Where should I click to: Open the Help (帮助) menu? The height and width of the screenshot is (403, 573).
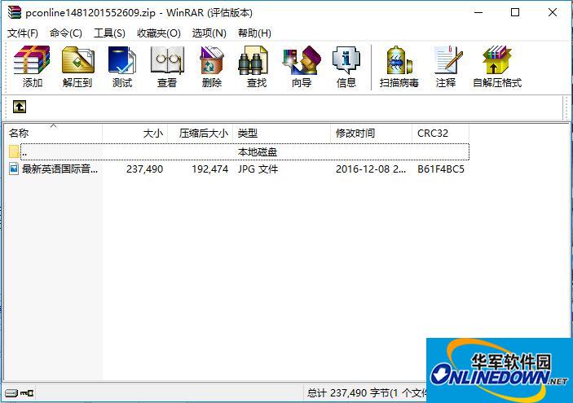coord(254,33)
